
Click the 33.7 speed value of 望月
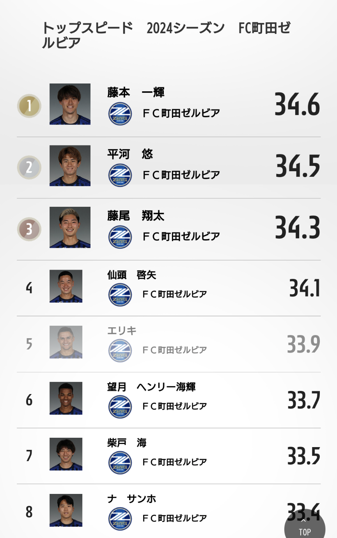[304, 400]
